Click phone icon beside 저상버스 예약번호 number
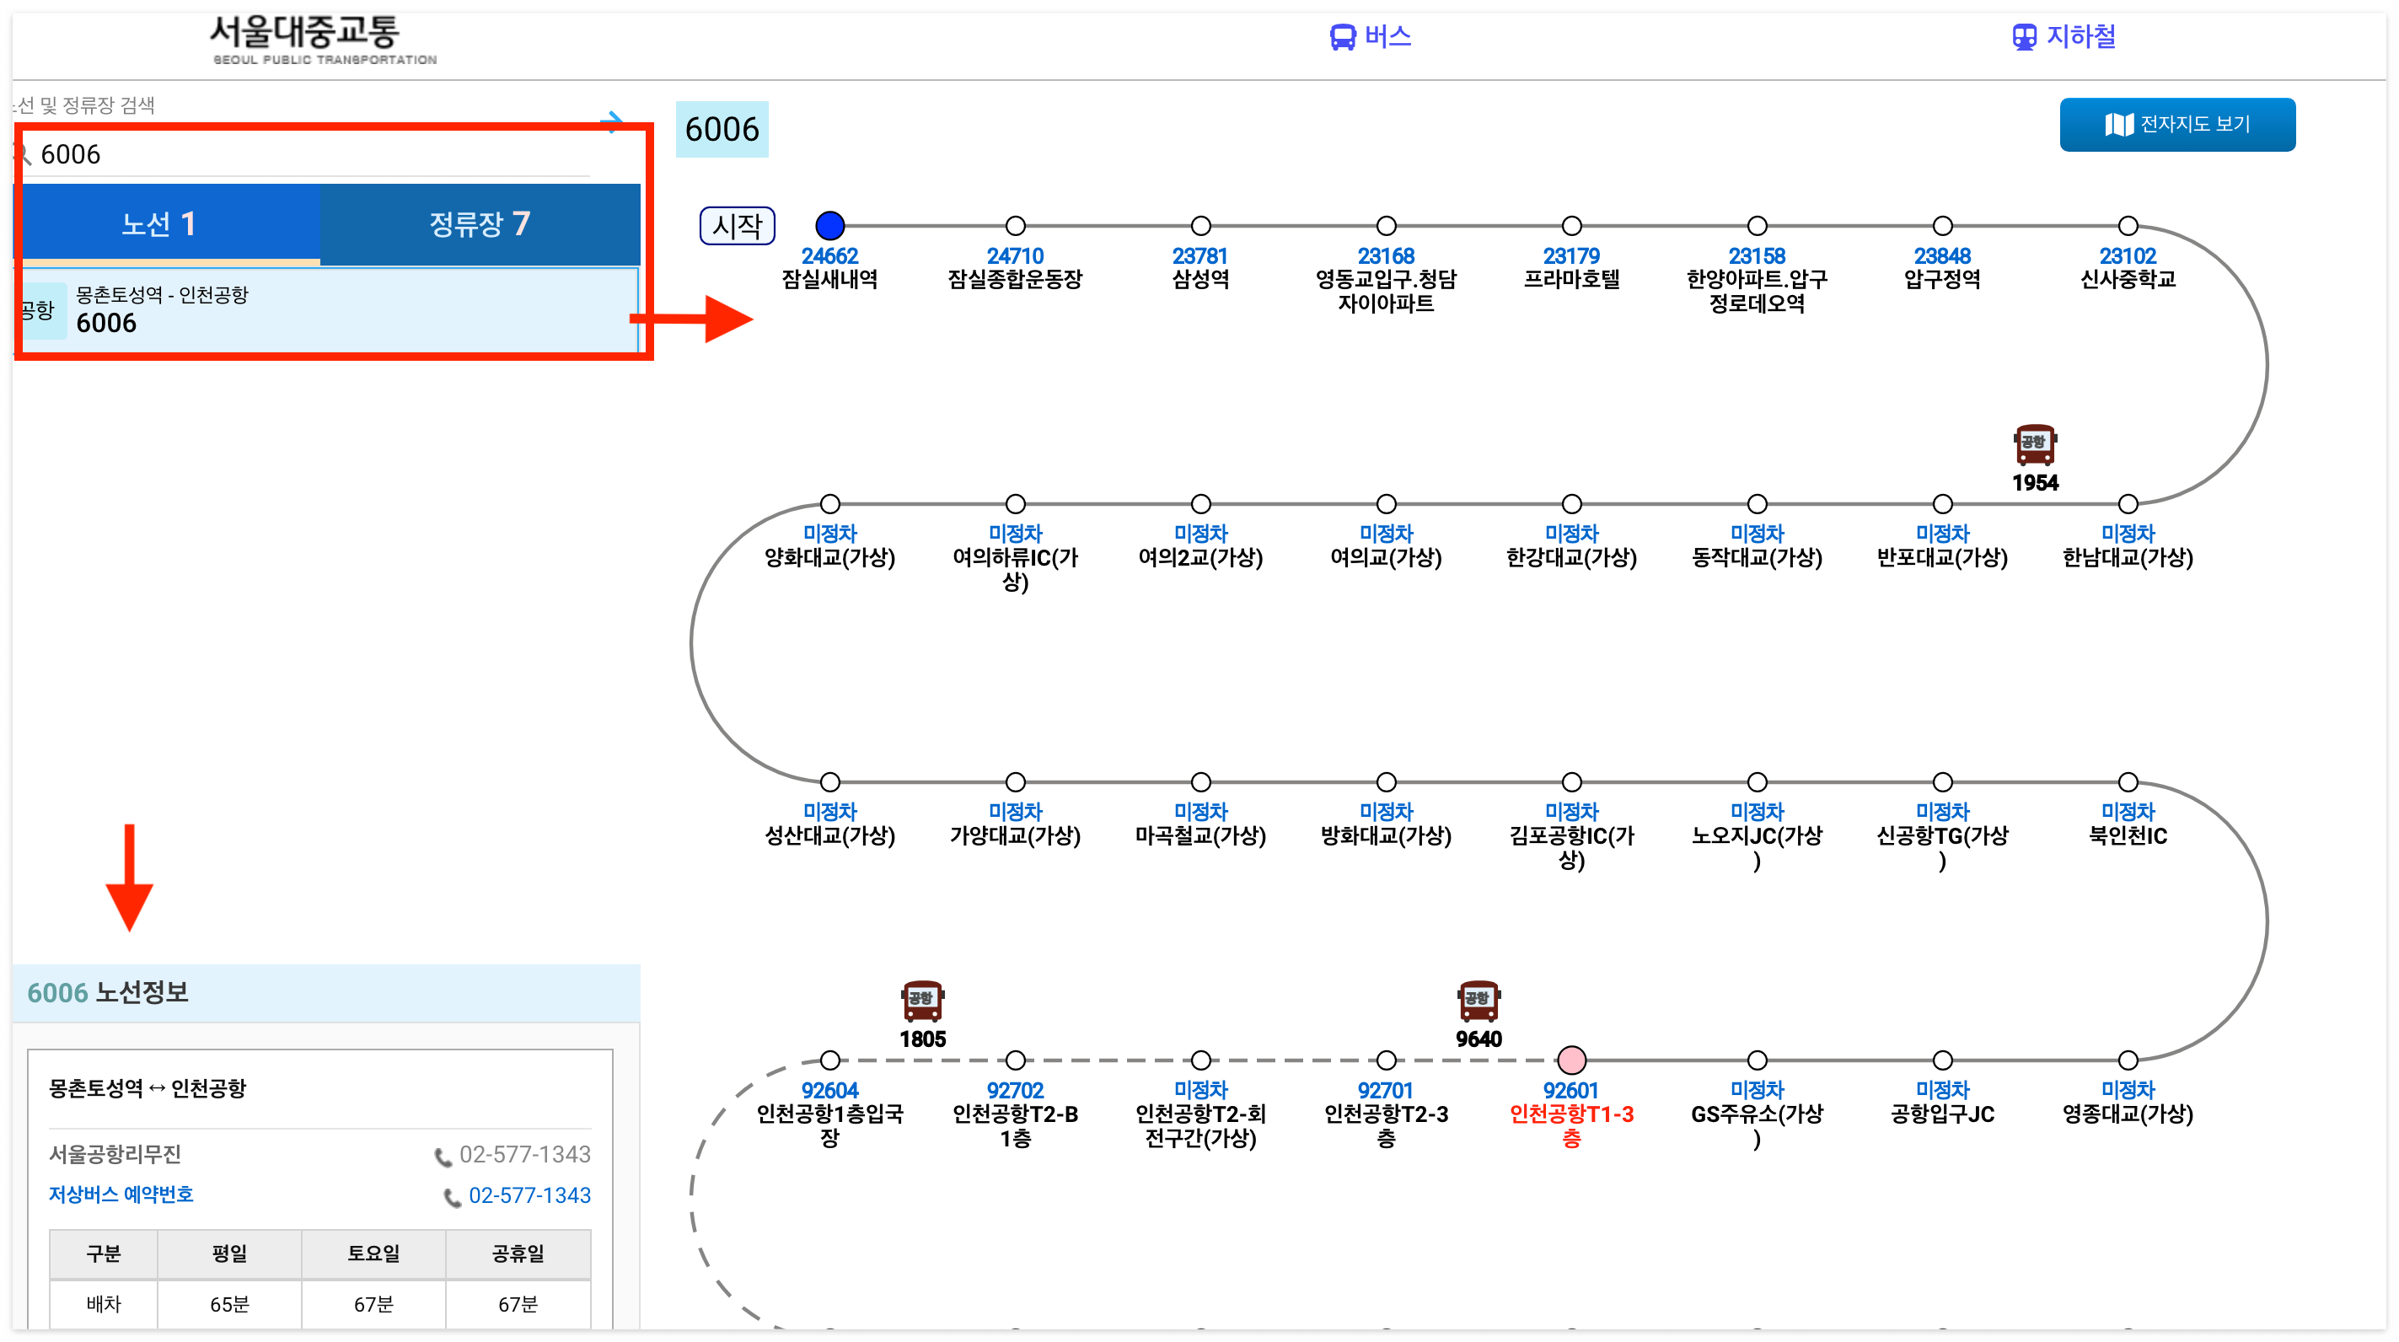This screenshot has height=1342, width=2399. click(x=452, y=1197)
